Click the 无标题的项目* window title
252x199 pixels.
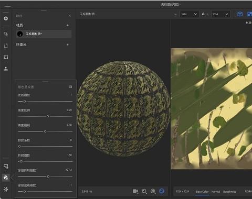(x=171, y=4)
